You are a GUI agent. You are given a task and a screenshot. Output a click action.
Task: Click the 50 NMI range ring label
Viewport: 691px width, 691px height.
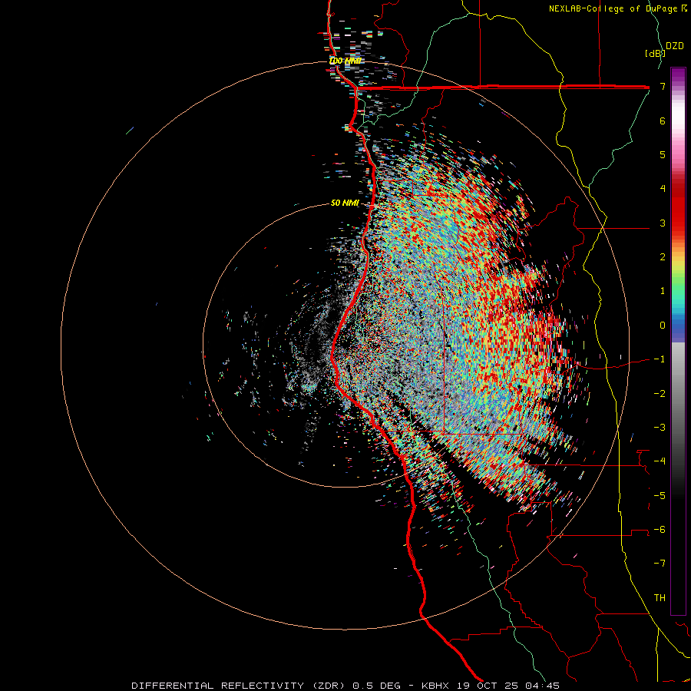coord(345,203)
